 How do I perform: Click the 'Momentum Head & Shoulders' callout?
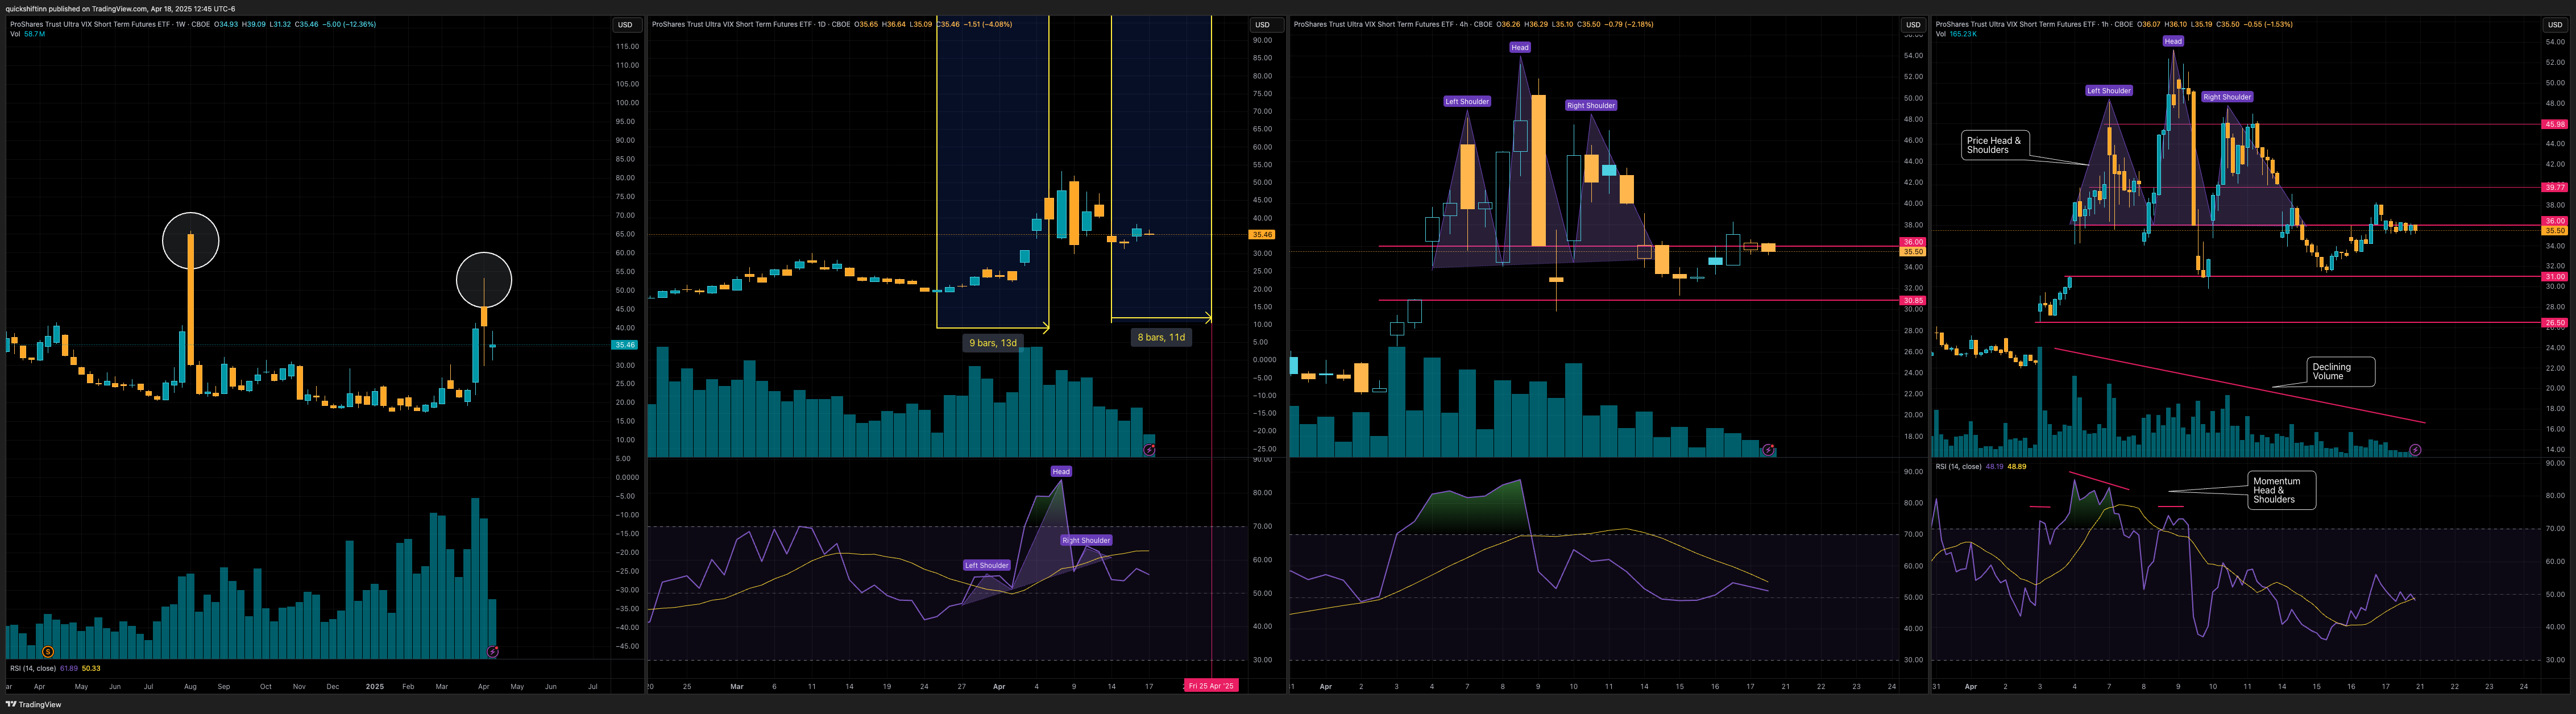tap(2281, 490)
